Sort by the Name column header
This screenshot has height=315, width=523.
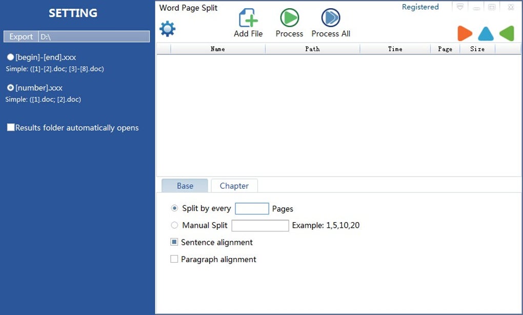(x=218, y=49)
